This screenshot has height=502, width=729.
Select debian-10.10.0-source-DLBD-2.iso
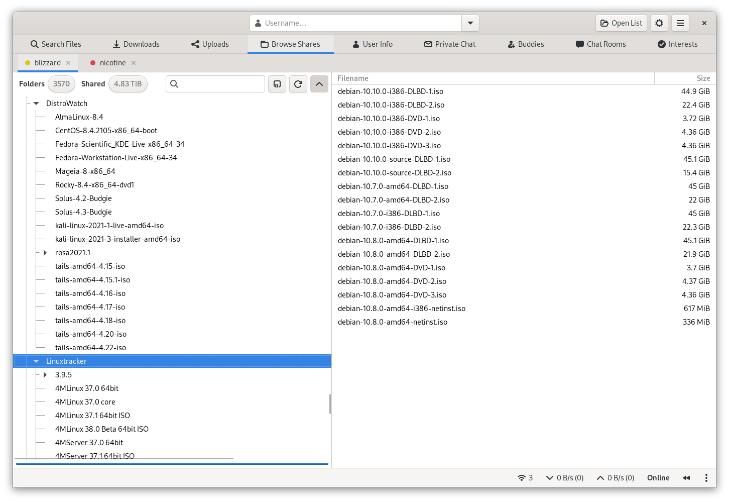tap(395, 173)
